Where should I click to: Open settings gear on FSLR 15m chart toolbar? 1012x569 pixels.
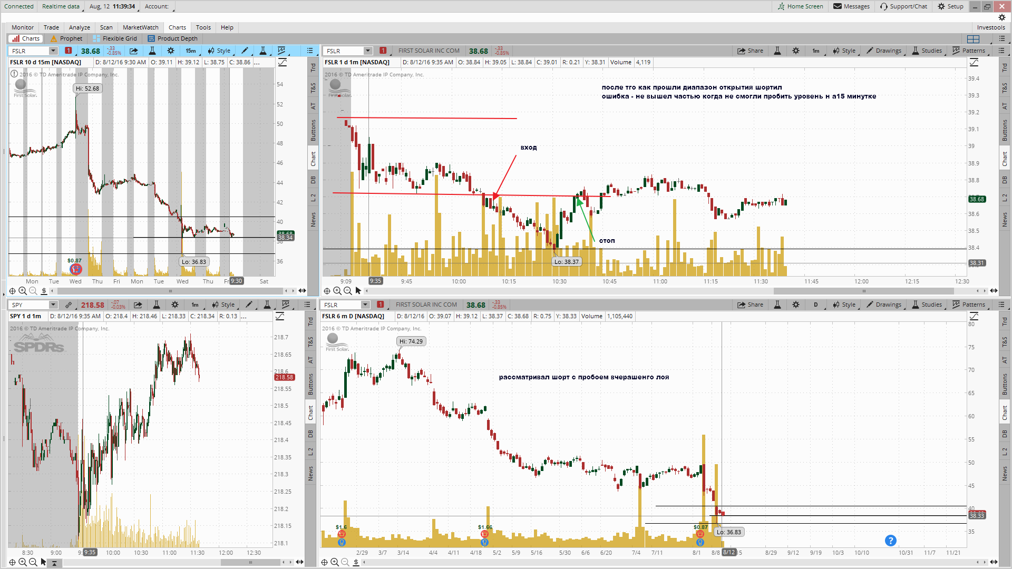(170, 51)
